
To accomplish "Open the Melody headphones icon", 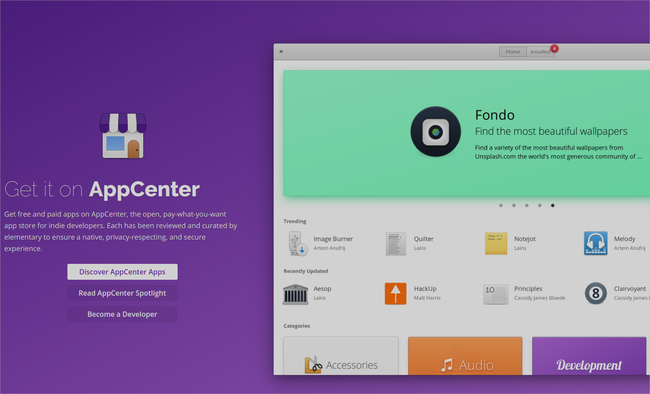I will [x=595, y=244].
